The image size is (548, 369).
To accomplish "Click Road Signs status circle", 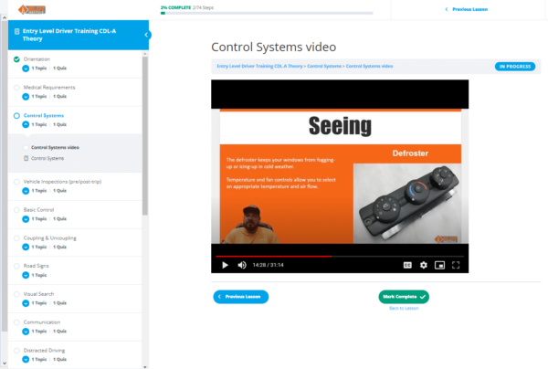I will [16, 266].
